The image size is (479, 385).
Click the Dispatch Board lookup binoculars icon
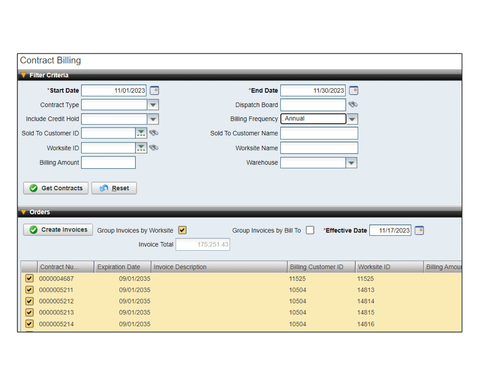point(353,105)
